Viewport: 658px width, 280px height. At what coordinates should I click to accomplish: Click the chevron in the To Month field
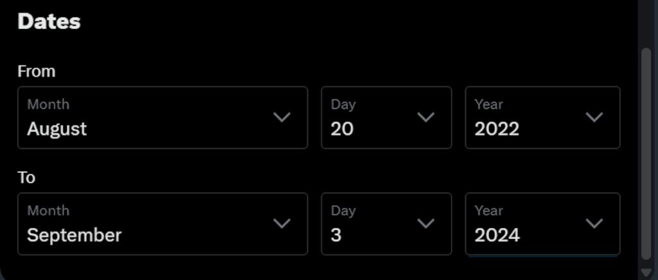point(281,224)
